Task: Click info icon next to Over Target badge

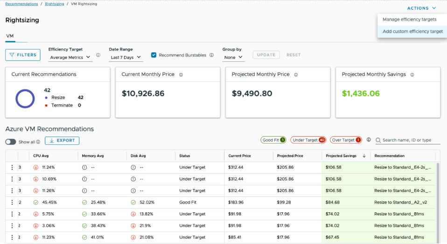Action: tap(369, 140)
